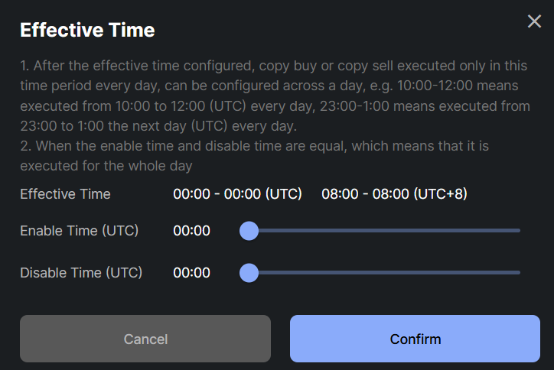Click the right end of Disable Time track
Viewport: 554px width, 370px height.
click(518, 272)
